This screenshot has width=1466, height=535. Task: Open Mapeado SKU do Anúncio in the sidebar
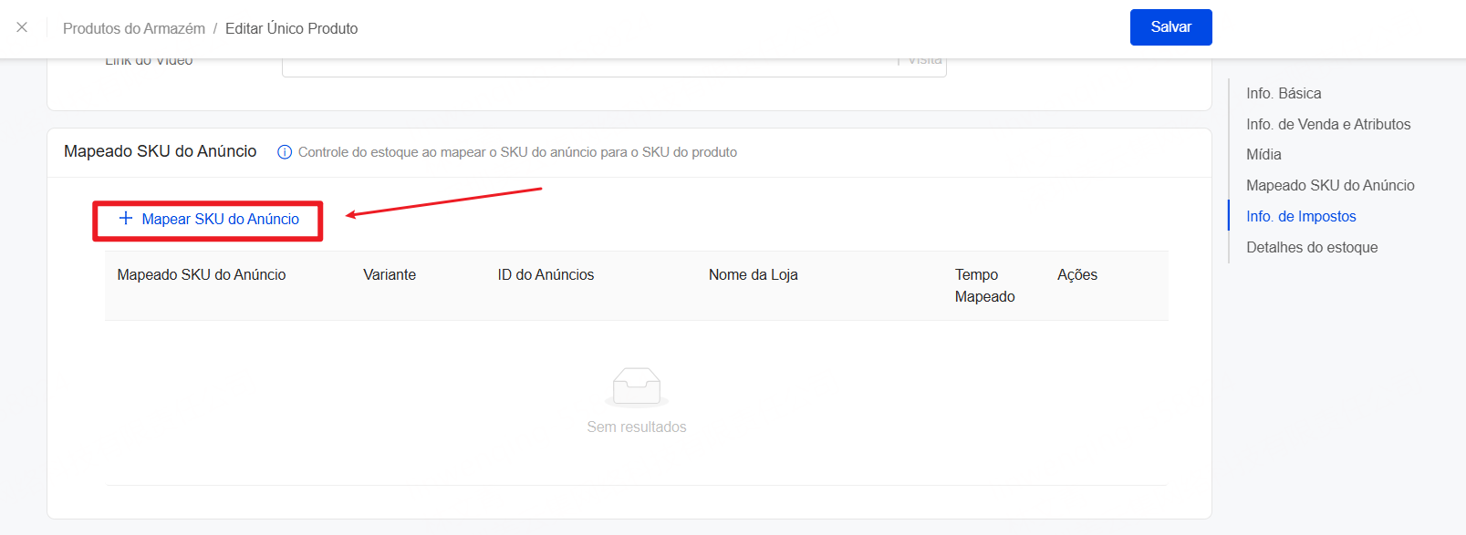(x=1330, y=185)
